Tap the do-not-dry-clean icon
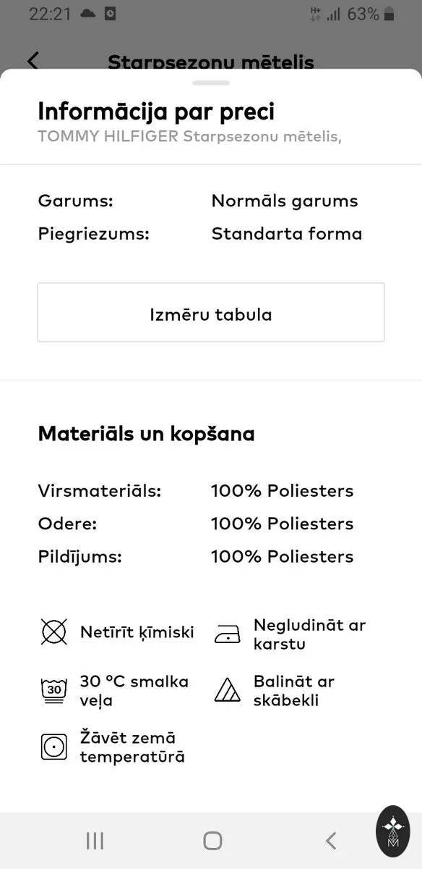 coord(54,632)
